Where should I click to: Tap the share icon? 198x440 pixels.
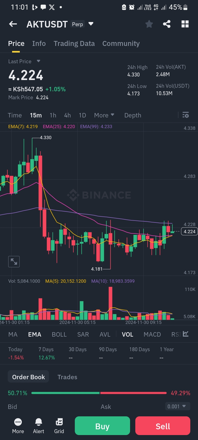(x=167, y=24)
